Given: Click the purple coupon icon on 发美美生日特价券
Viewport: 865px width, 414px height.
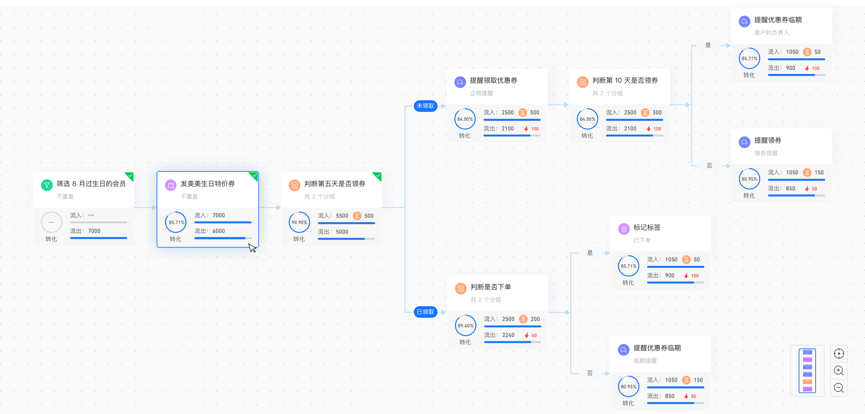Looking at the screenshot, I should pos(170,185).
